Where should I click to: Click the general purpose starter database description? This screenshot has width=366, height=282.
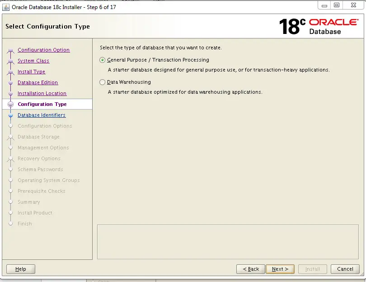tap(219, 70)
